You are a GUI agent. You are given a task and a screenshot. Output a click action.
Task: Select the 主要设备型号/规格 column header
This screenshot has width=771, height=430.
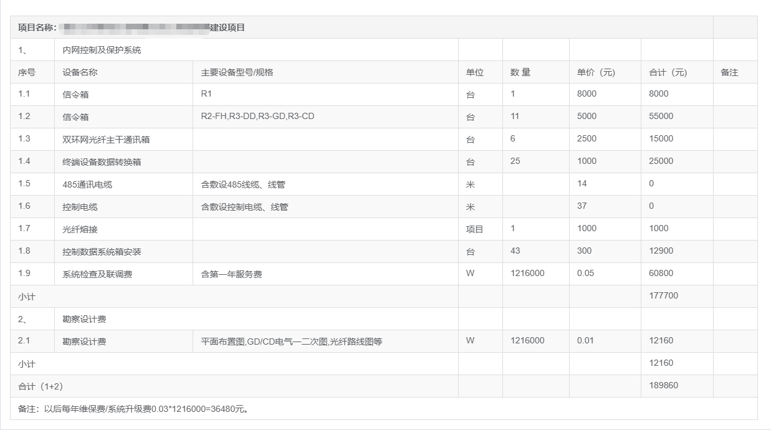pos(237,72)
